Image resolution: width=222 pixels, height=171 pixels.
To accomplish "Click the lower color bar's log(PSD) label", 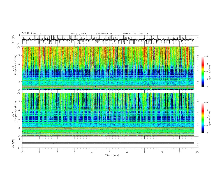I will coord(210,119).
